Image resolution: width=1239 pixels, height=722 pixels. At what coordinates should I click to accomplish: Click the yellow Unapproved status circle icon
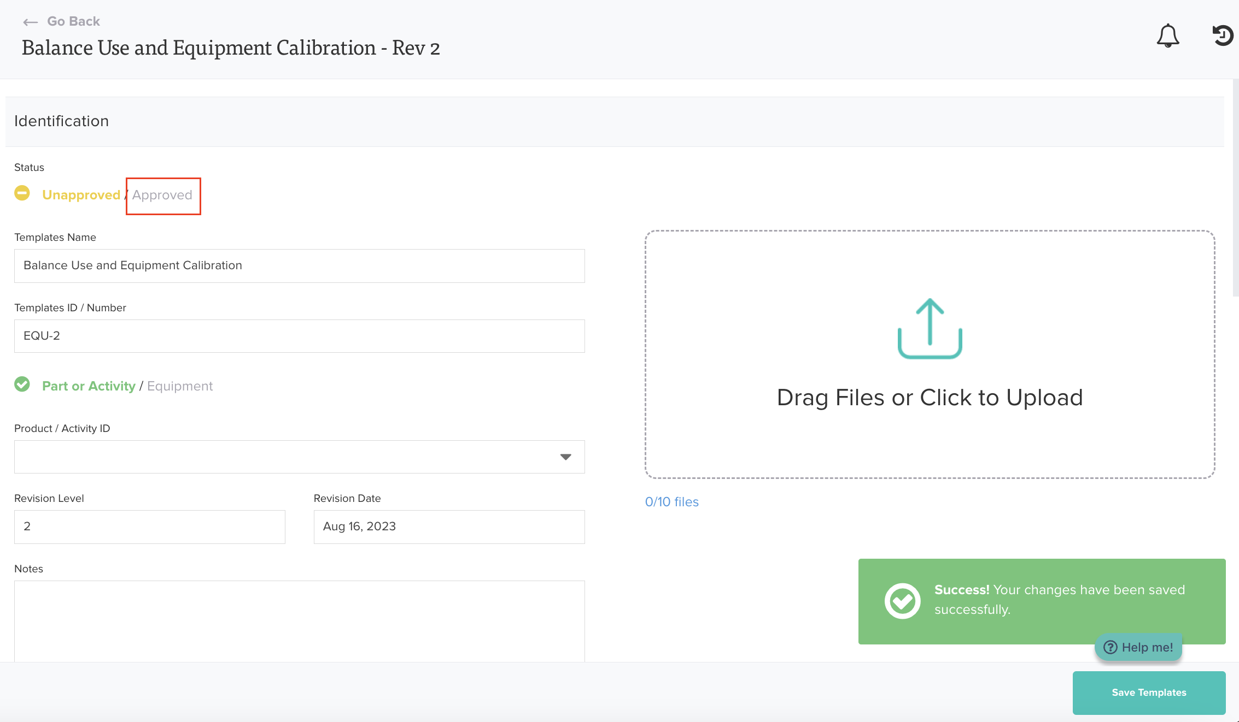click(x=22, y=193)
